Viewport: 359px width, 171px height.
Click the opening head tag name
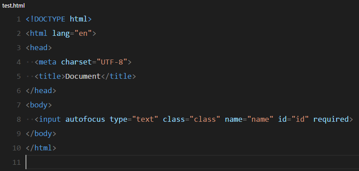click(x=39, y=48)
